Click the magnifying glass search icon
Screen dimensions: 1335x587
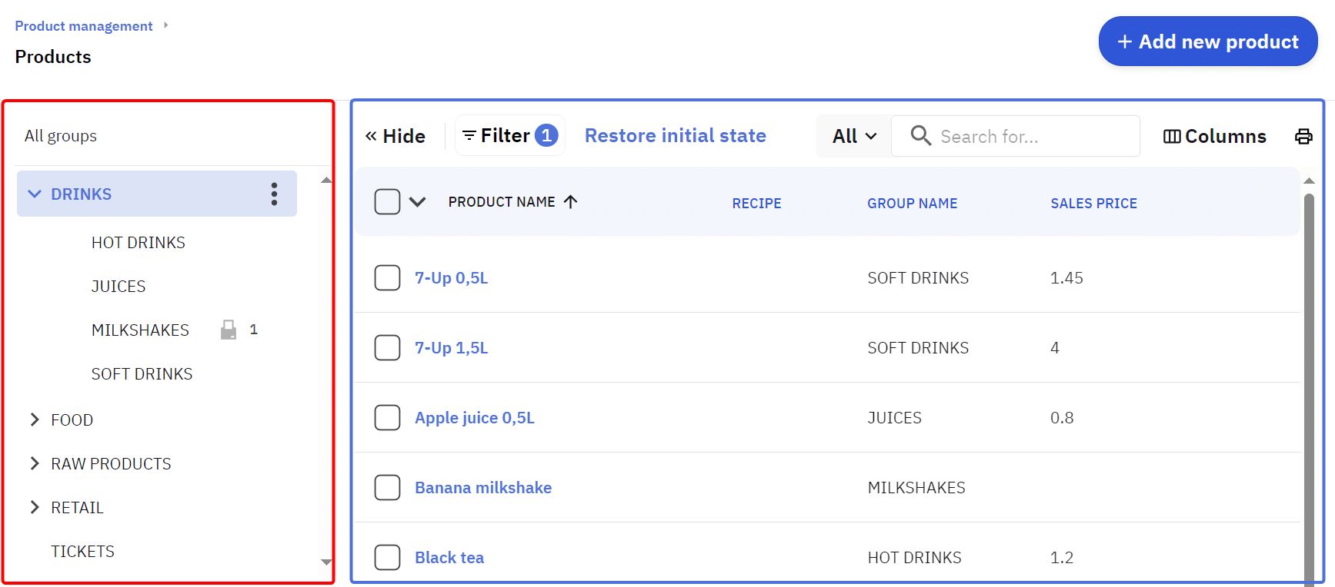[x=920, y=136]
